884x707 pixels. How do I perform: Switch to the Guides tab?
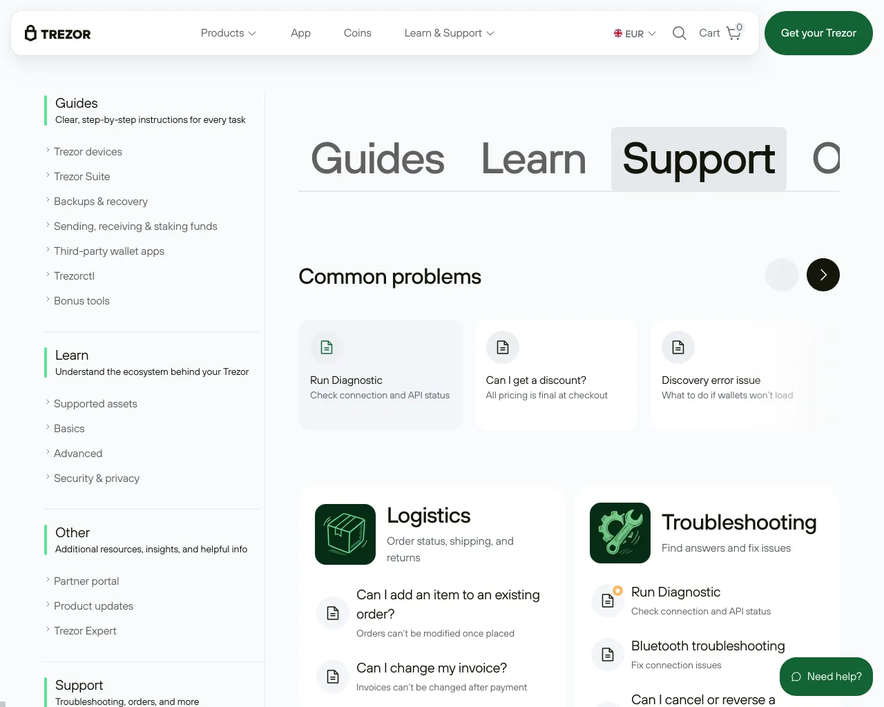(x=378, y=159)
